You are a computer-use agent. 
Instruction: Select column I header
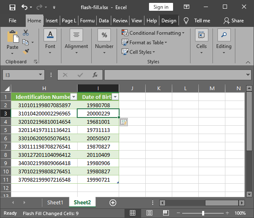pyautogui.click(x=98, y=89)
